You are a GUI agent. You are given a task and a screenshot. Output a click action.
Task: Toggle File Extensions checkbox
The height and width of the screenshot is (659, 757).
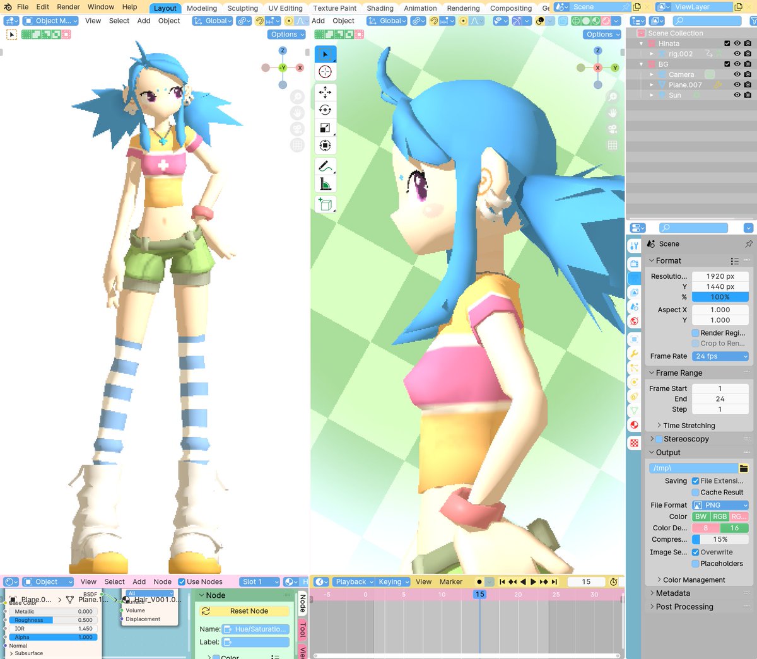[x=695, y=481]
